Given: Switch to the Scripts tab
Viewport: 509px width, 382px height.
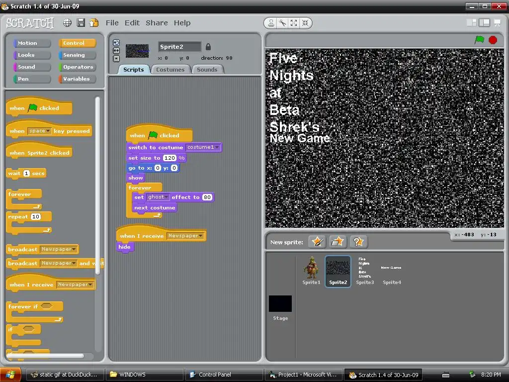Looking at the screenshot, I should click(x=133, y=70).
